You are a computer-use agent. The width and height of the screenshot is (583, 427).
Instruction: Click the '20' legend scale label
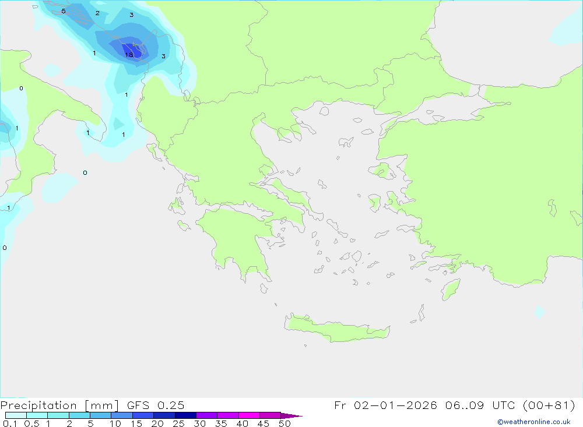(x=157, y=424)
